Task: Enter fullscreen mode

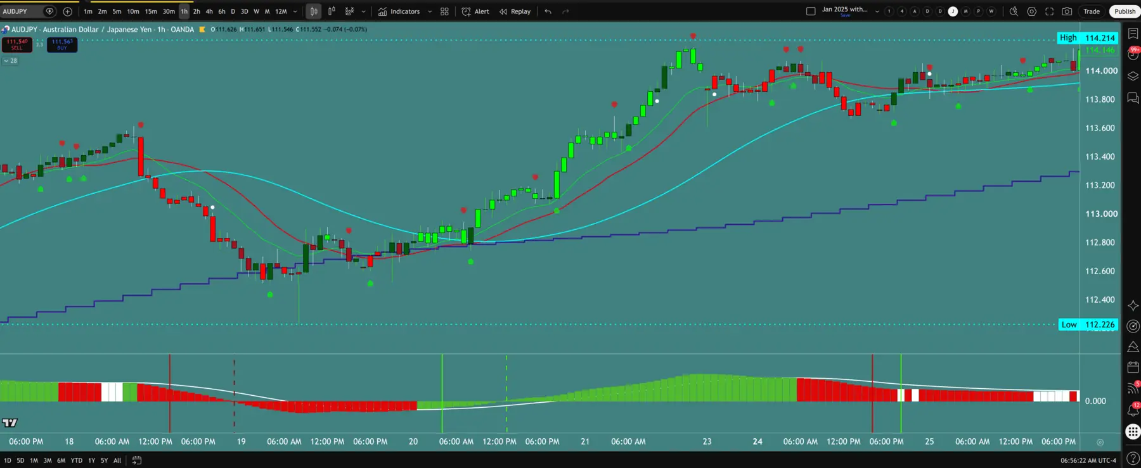Action: tap(1050, 11)
